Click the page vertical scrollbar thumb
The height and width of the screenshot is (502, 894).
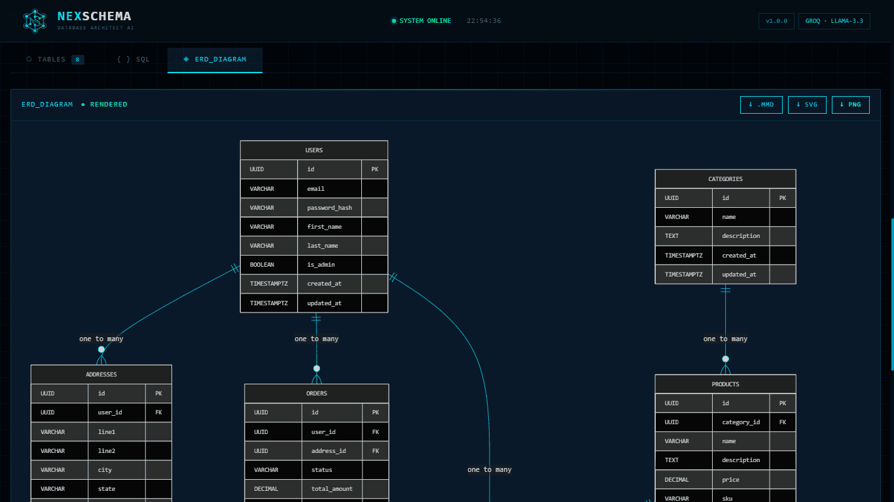point(892,295)
